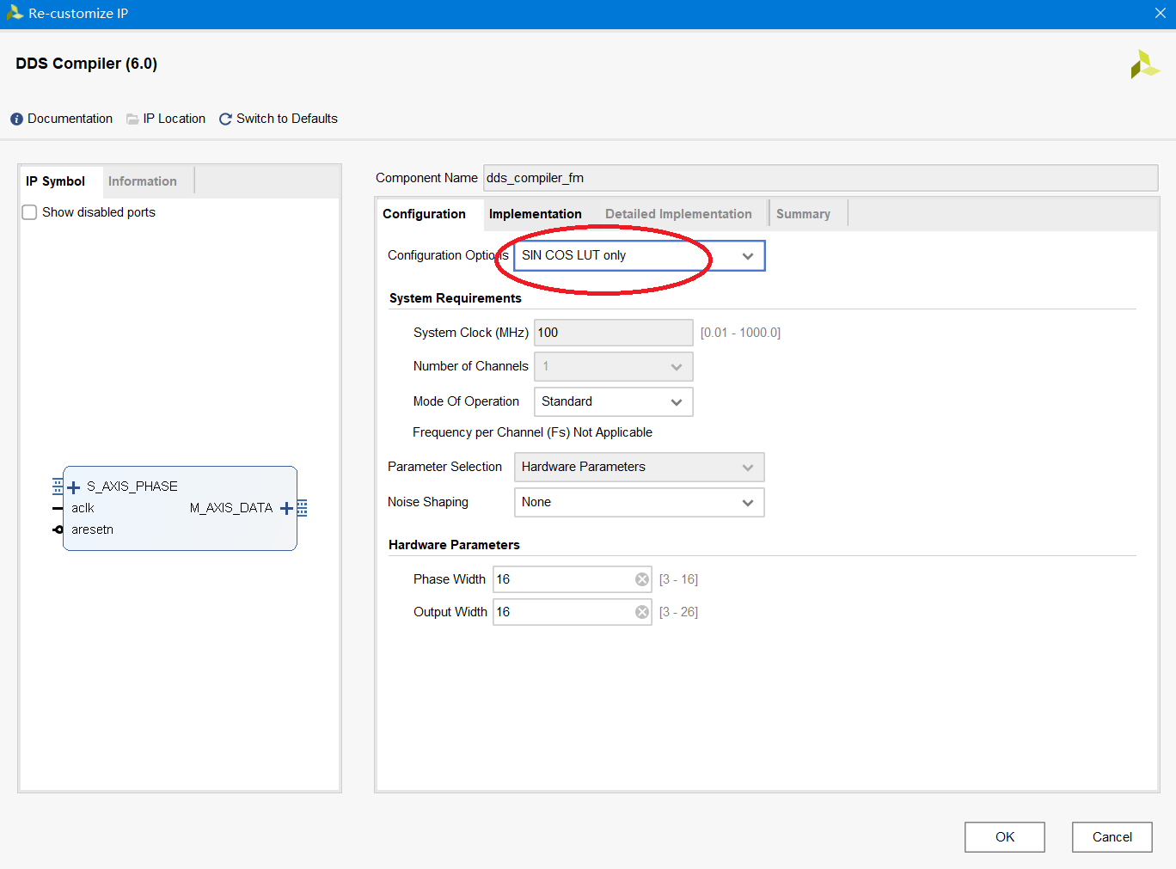This screenshot has width=1176, height=869.
Task: Click the Output Width range hint [3 - 26]
Action: [x=678, y=612]
